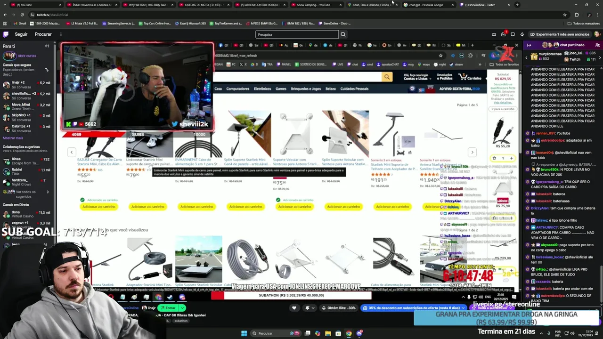This screenshot has height=339, width=603.
Task: Open Rubini suggested channel
Action: click(26, 171)
